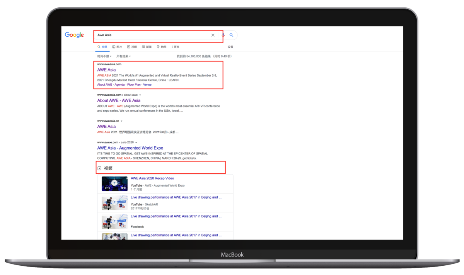Open AWE Asia - Augmented World Expo result
This screenshot has width=464, height=275.
click(x=130, y=148)
